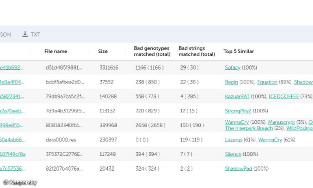Click the Top 5 Similar column header
This screenshot has width=313, height=188.
click(x=239, y=51)
